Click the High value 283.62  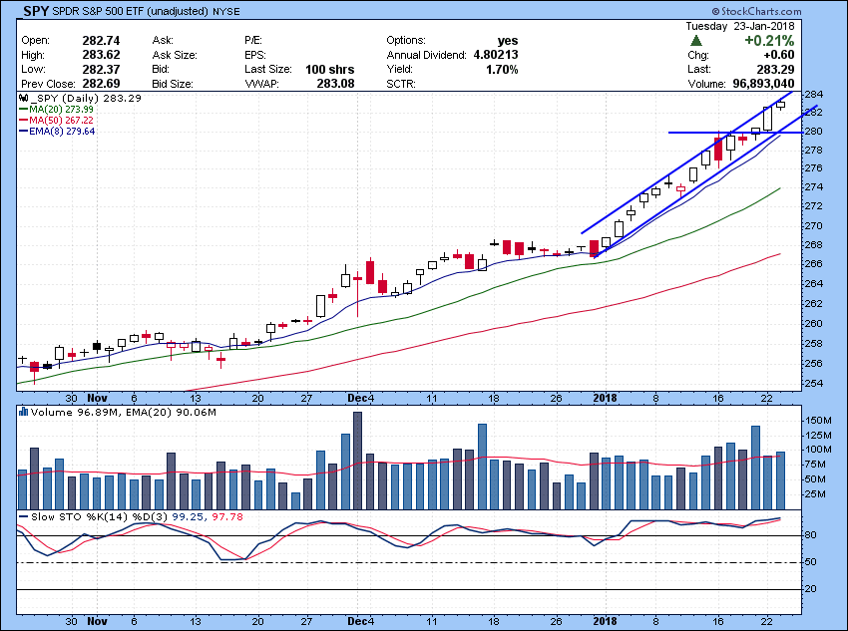click(x=101, y=55)
